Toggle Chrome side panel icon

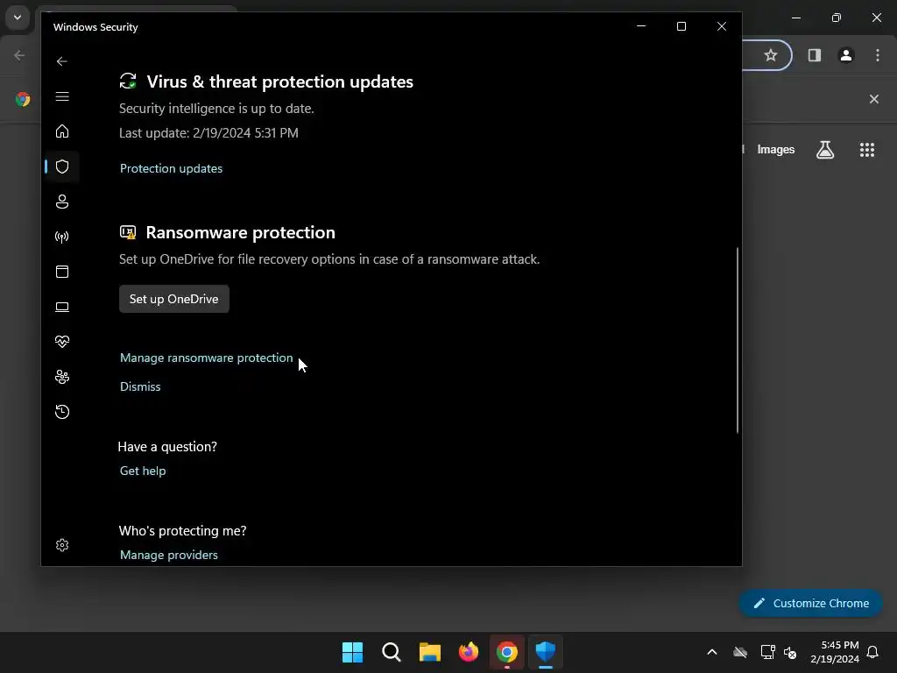pyautogui.click(x=814, y=55)
